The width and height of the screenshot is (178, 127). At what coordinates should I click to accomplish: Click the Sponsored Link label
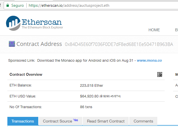coord(22,61)
